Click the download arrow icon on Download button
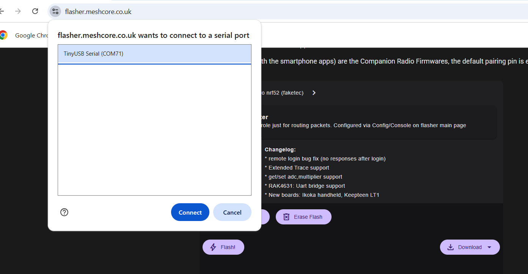 tap(450, 247)
